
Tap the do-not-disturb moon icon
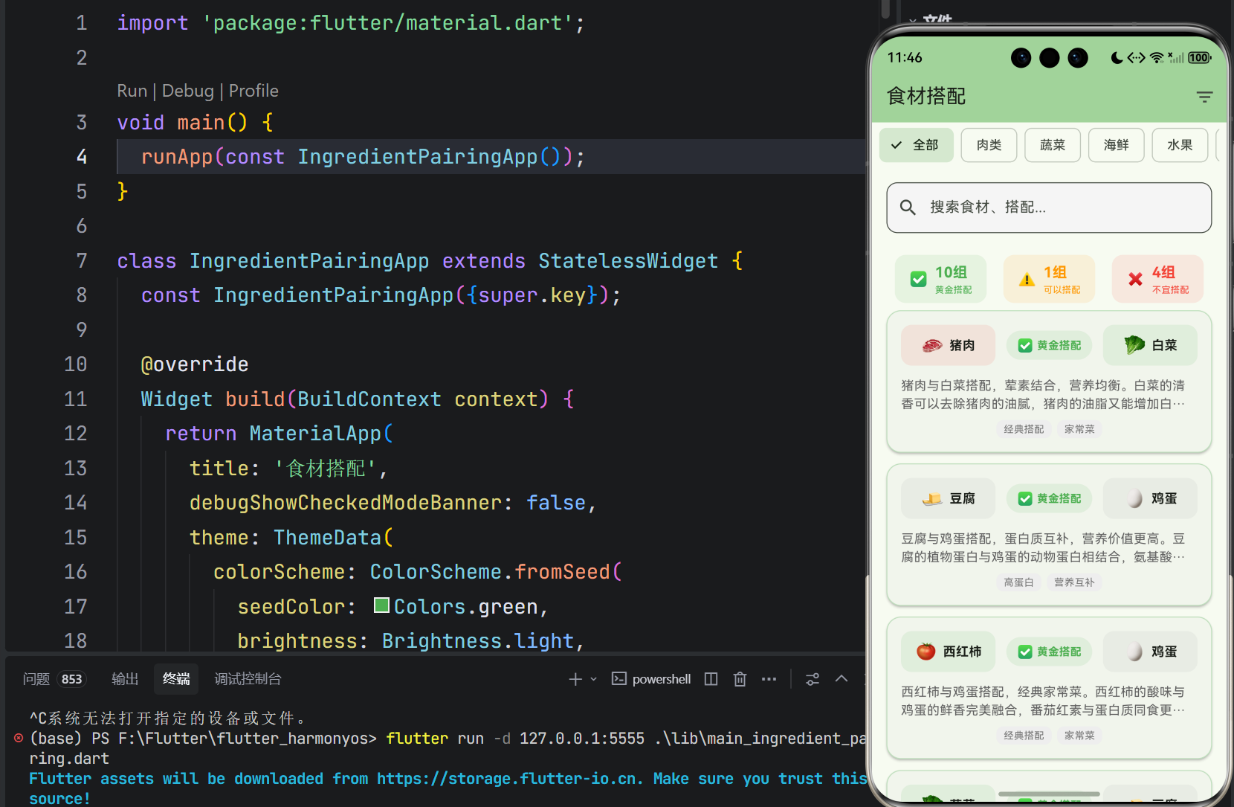tap(1117, 57)
